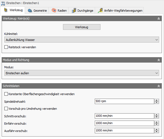Check Vorschub pro Umdrehung verwenden

6,109
